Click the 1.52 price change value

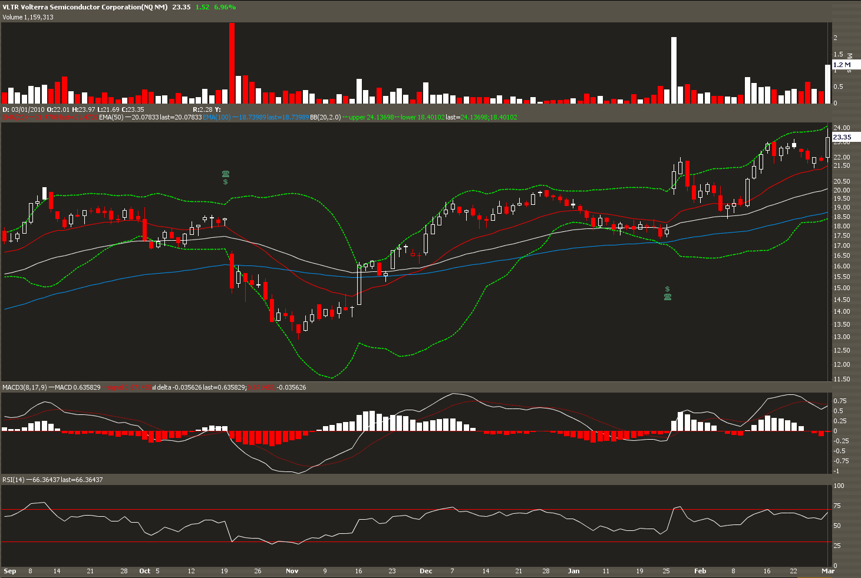point(202,7)
